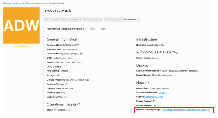Open Operations Insights info icon

[x=79, y=104]
